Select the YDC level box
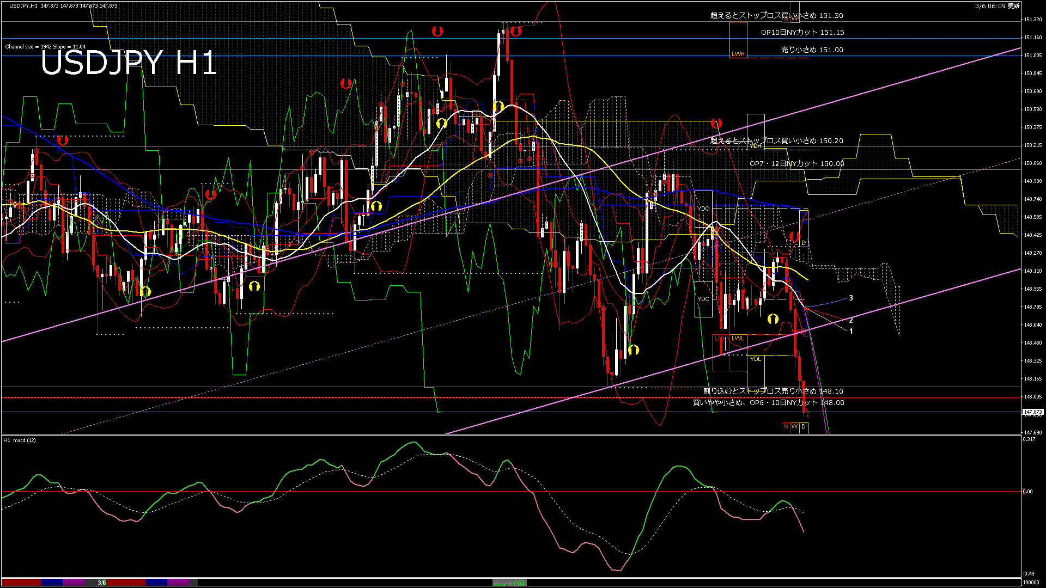The image size is (1046, 588). point(703,299)
